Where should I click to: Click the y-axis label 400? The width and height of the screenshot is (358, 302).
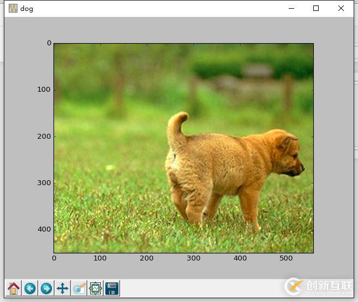pyautogui.click(x=44, y=229)
